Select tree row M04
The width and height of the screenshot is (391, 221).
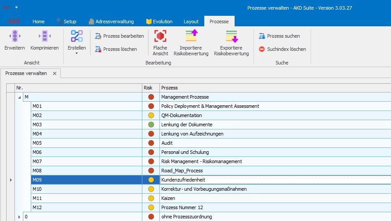click(x=87, y=134)
